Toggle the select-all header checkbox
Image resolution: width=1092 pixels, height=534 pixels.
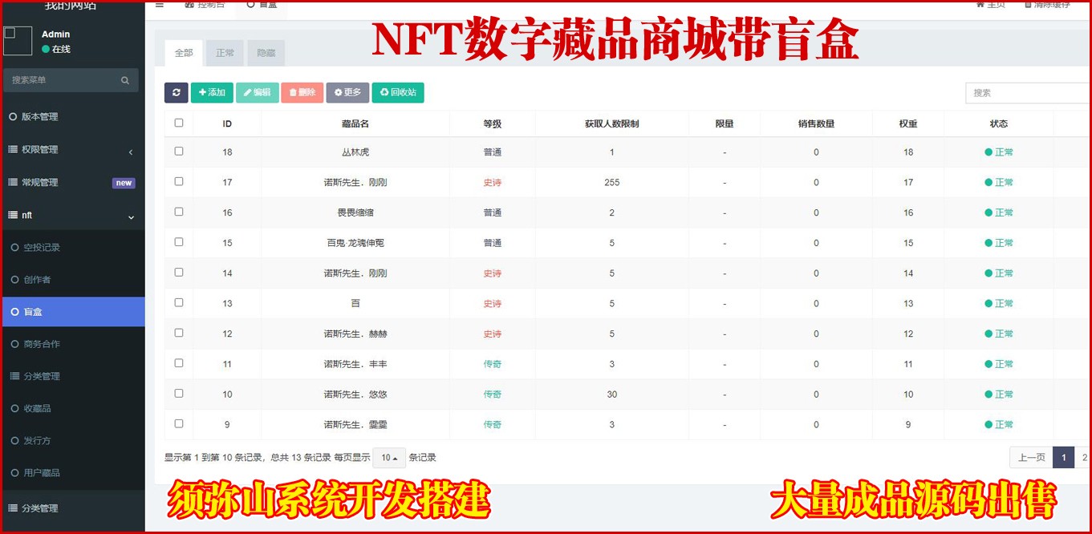[x=179, y=123]
